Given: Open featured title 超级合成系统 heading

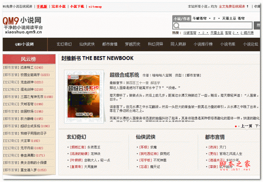Looking at the screenshot, I should tap(124, 75).
